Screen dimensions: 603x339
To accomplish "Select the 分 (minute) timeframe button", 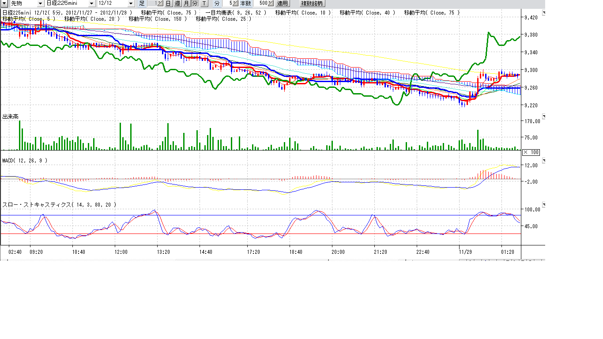I will 195,3.
